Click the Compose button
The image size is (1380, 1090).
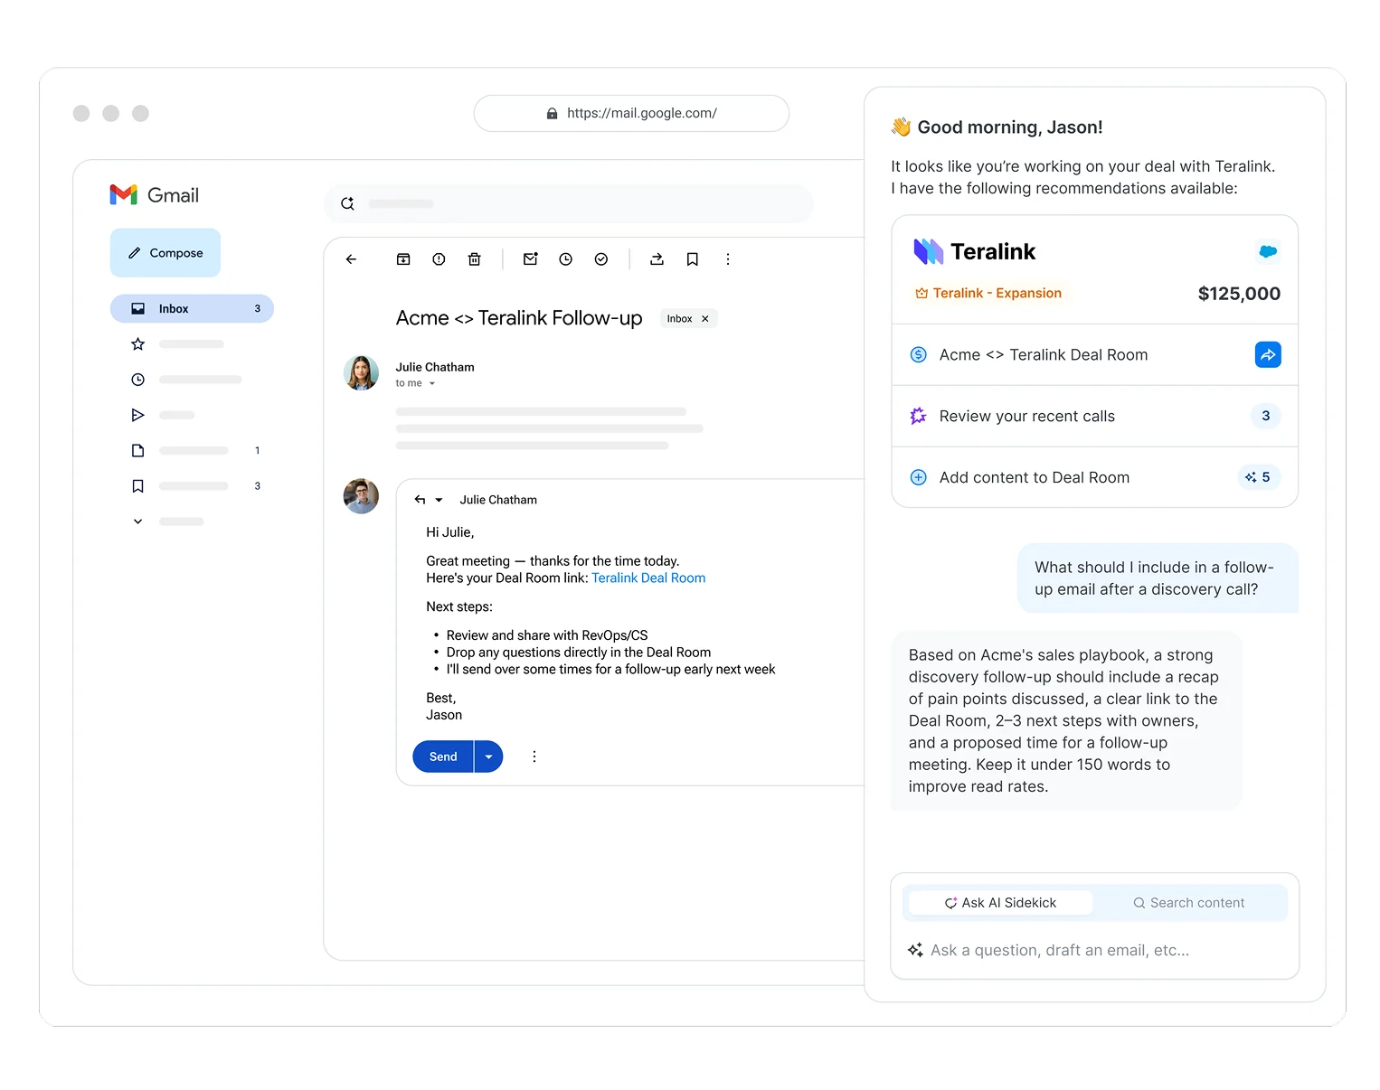pyautogui.click(x=165, y=253)
